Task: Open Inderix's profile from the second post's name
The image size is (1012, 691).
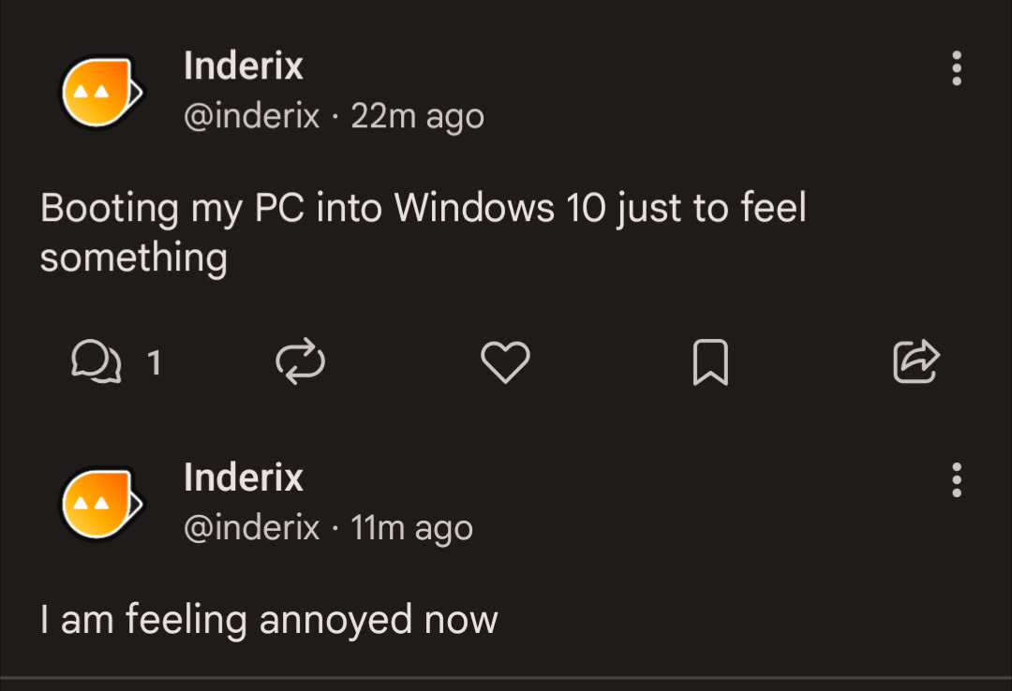Action: (244, 478)
